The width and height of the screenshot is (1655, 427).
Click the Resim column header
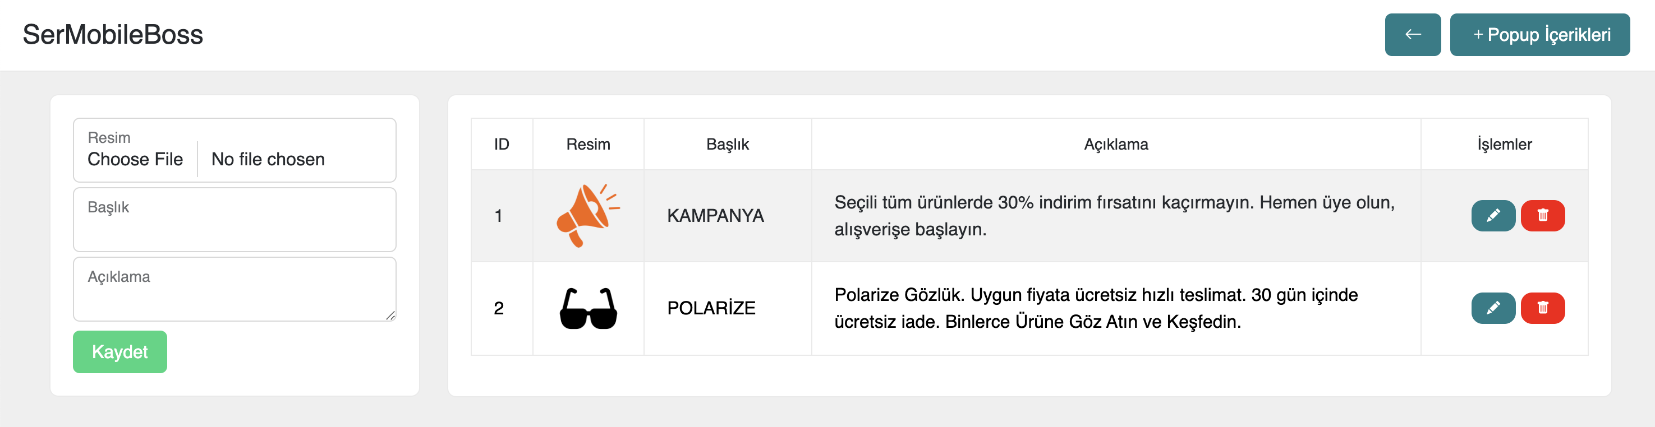tap(588, 145)
